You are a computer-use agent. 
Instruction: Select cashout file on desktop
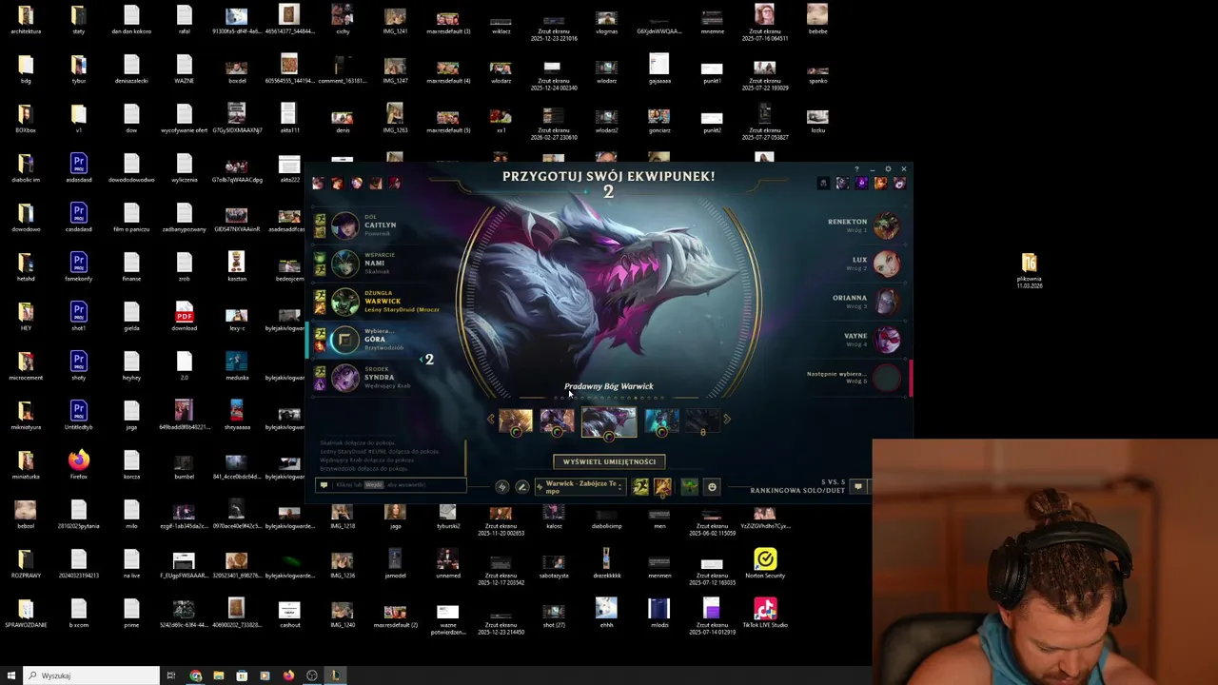point(289,614)
